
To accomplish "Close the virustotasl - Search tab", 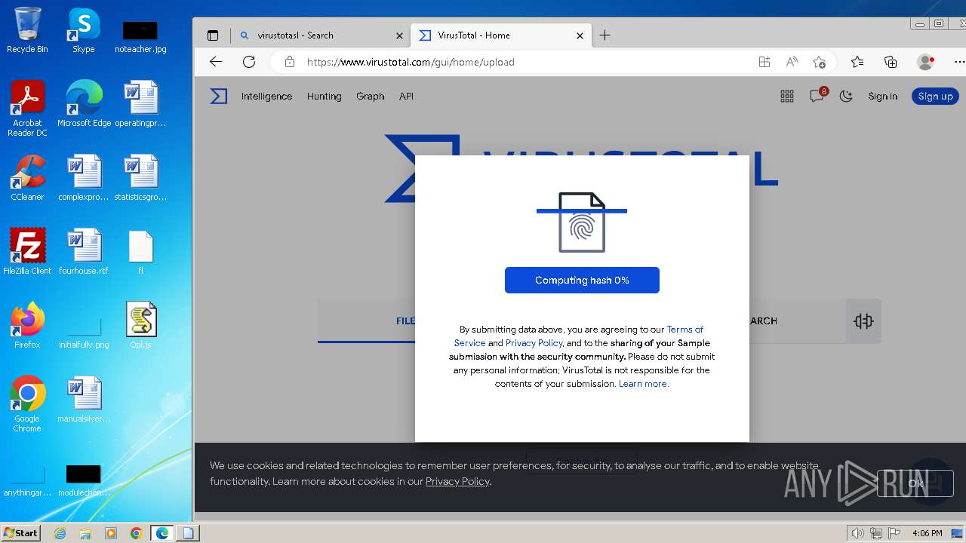I will [400, 35].
